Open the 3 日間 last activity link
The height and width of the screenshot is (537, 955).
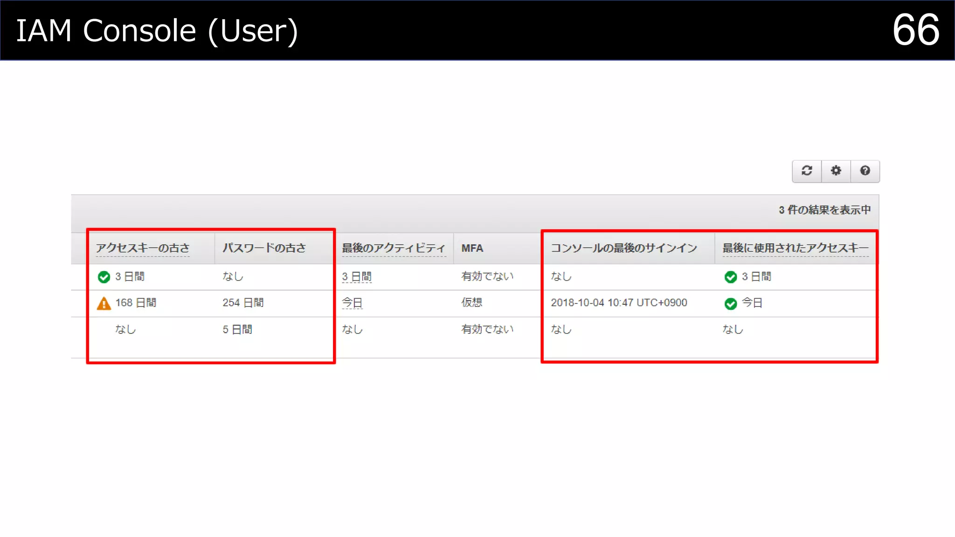[357, 277]
